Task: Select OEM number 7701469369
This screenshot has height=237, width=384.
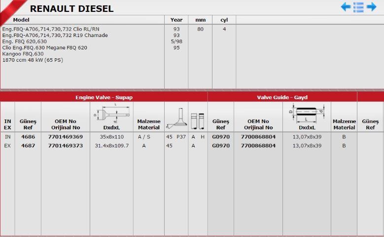Action: (x=66, y=137)
